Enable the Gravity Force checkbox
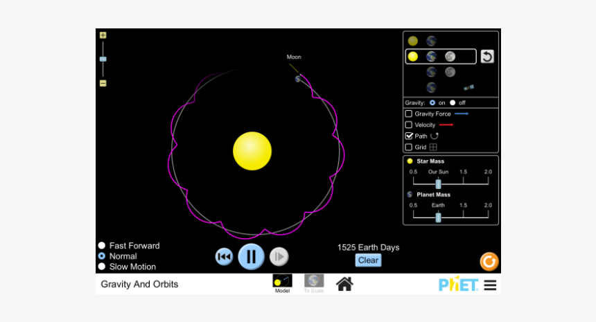Screen dimensions: 596x322 (409, 114)
